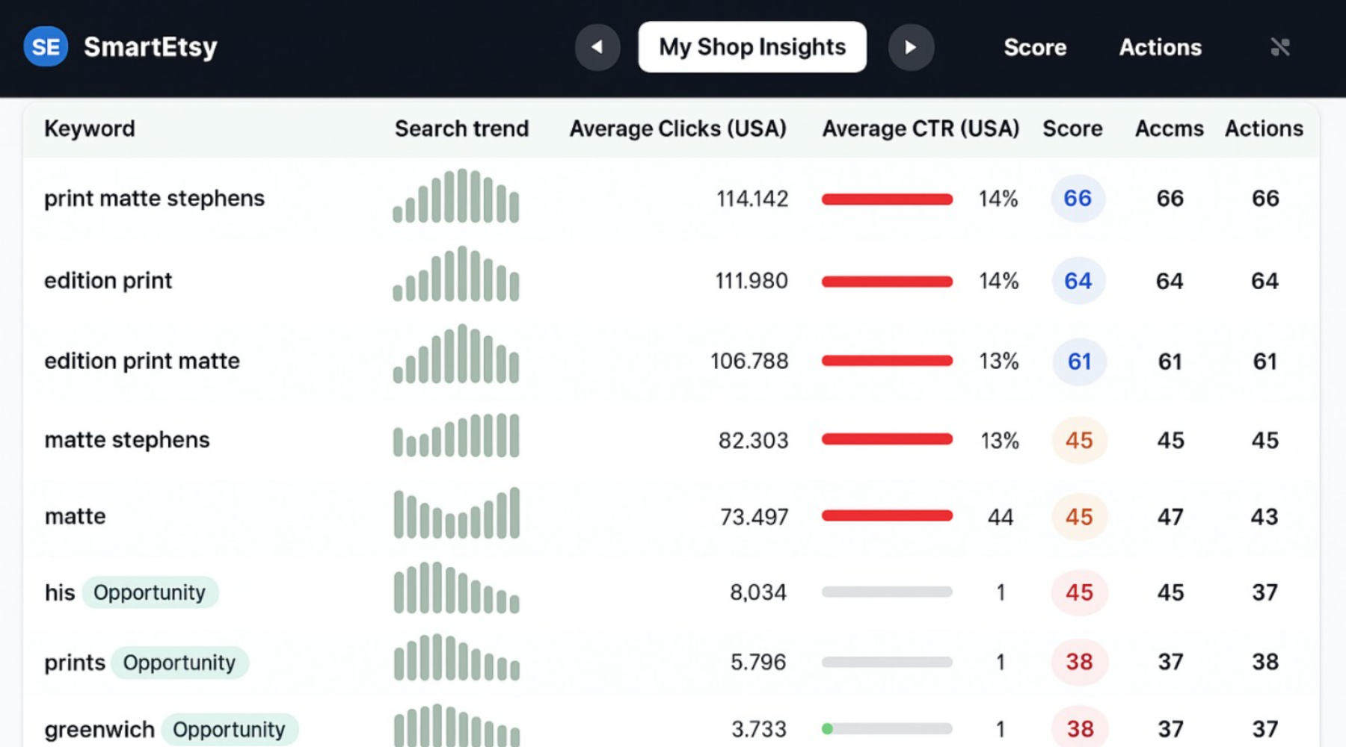The width and height of the screenshot is (1346, 747).
Task: Click the collapse icon in top right
Action: (1279, 47)
